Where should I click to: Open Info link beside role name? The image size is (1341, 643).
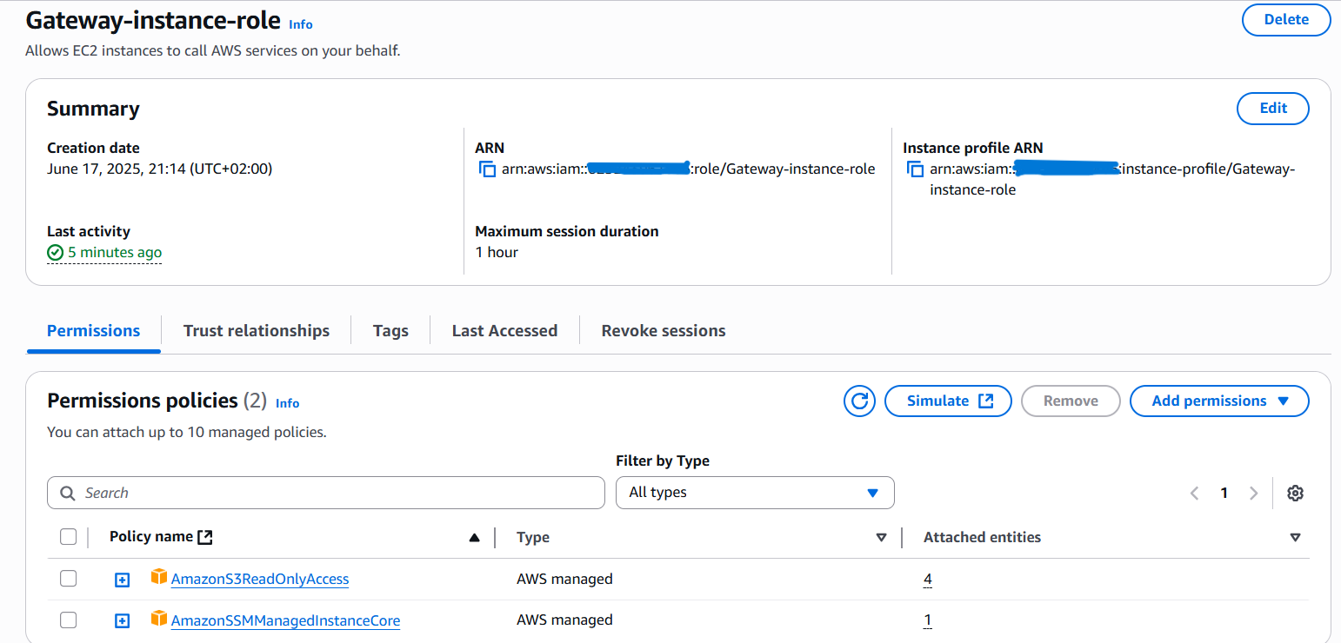[x=301, y=24]
